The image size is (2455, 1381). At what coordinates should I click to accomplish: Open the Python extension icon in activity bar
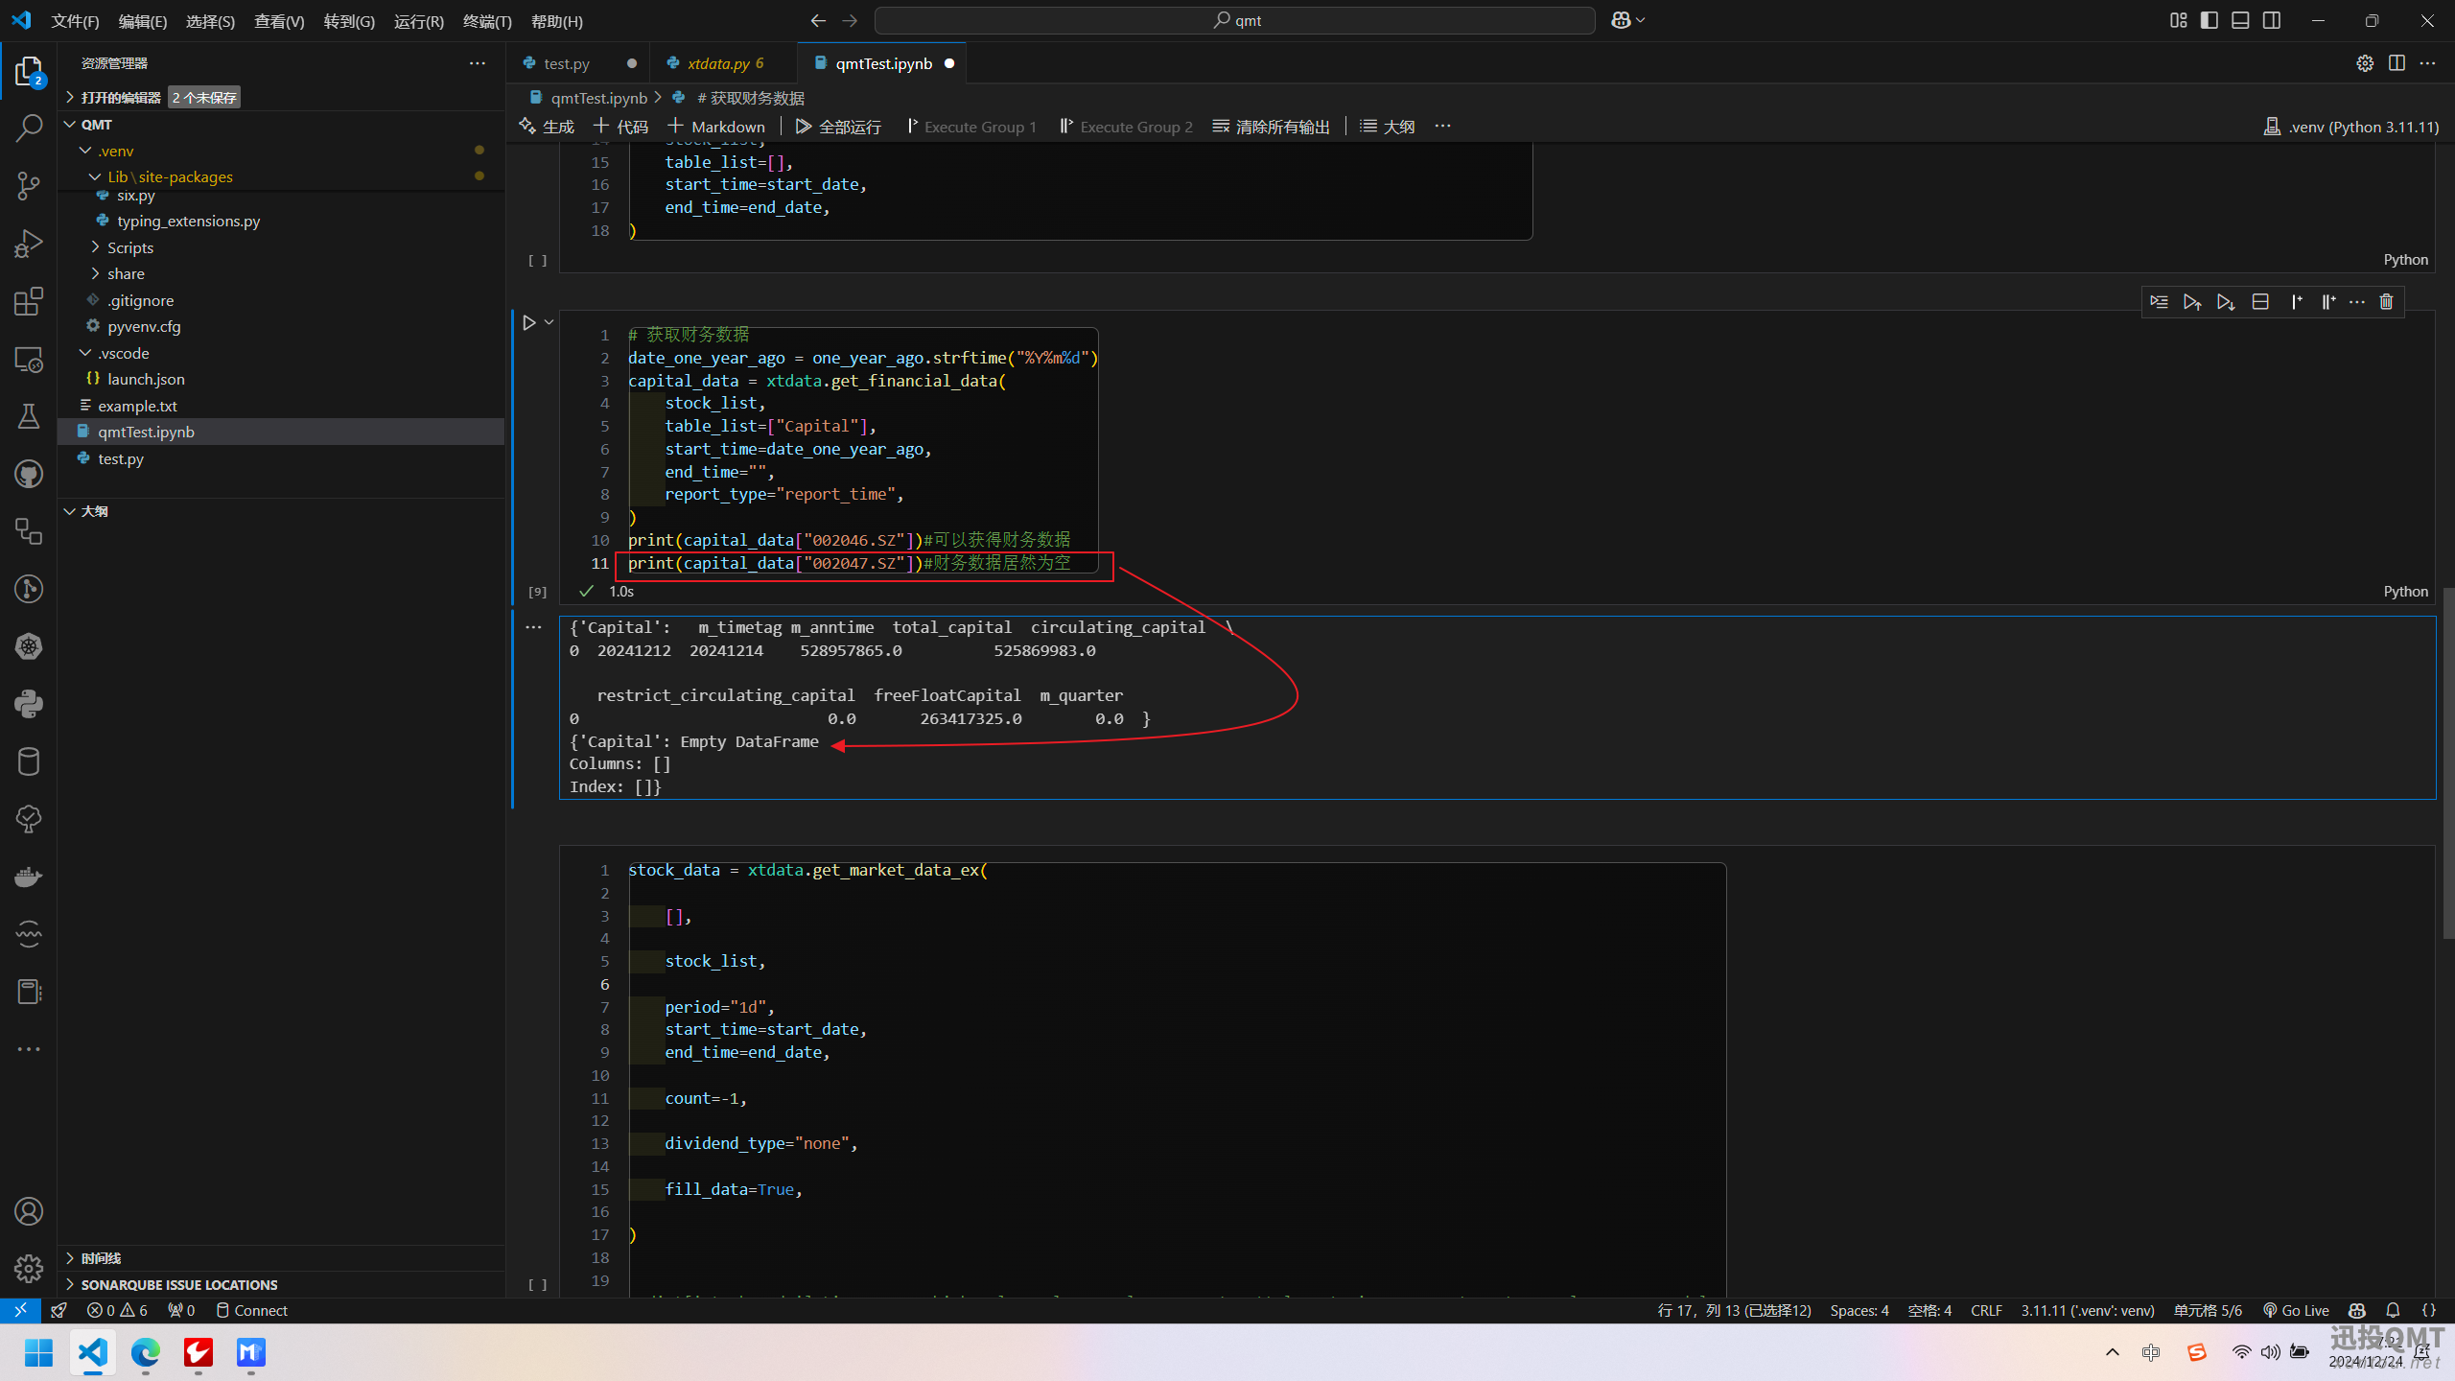coord(29,704)
